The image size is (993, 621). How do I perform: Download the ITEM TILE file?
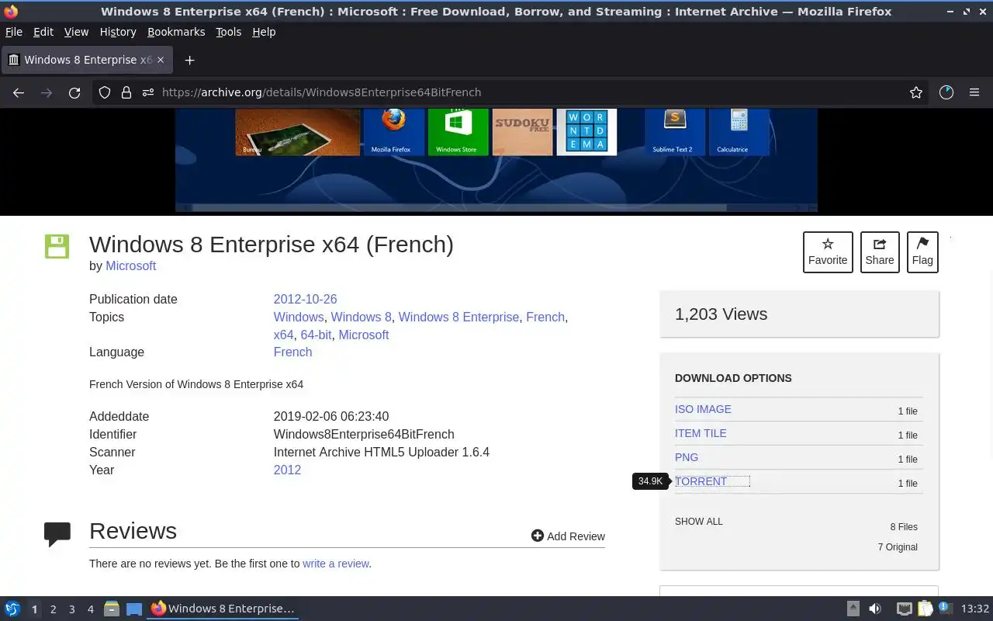coord(701,433)
